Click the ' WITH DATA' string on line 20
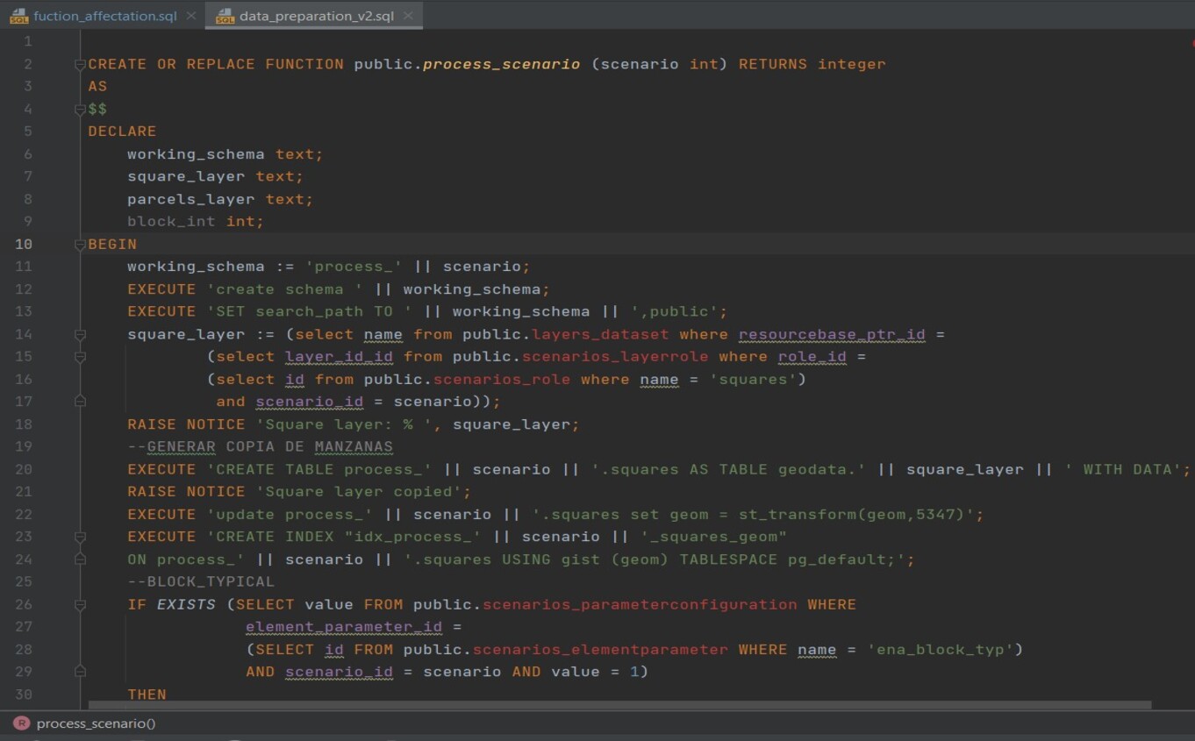 (x=1121, y=469)
